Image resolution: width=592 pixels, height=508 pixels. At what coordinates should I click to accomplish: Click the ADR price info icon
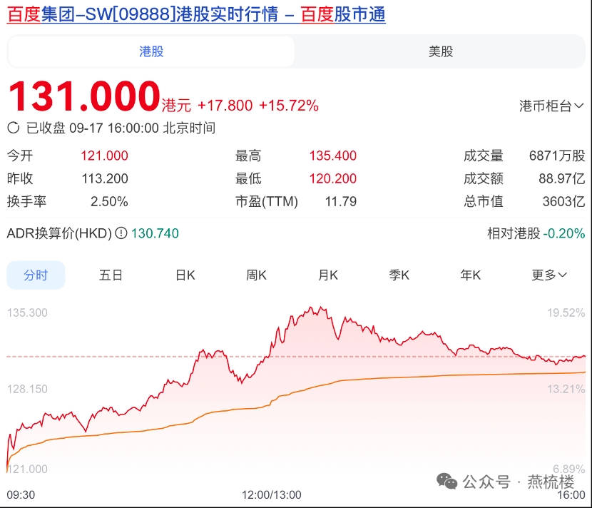[x=121, y=233]
